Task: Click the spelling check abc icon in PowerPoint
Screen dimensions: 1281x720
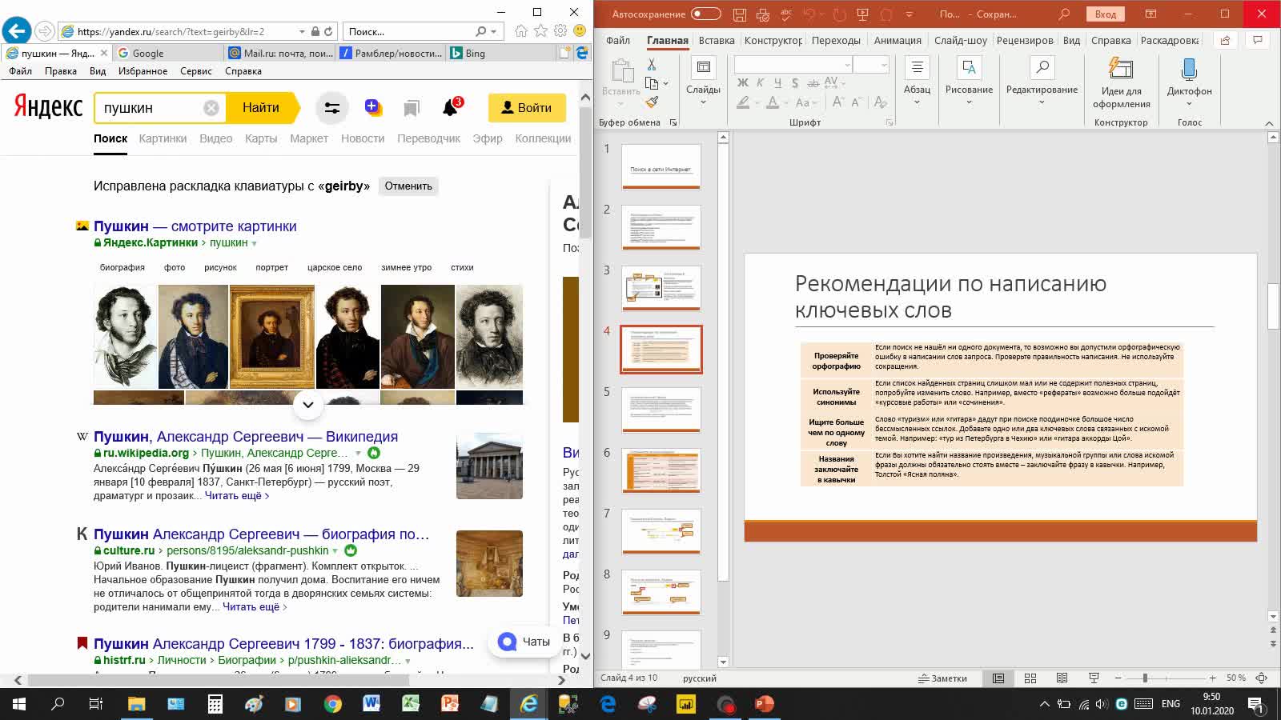Action: (x=786, y=14)
